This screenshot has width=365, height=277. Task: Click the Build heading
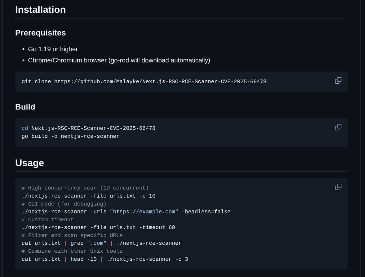pyautogui.click(x=25, y=107)
